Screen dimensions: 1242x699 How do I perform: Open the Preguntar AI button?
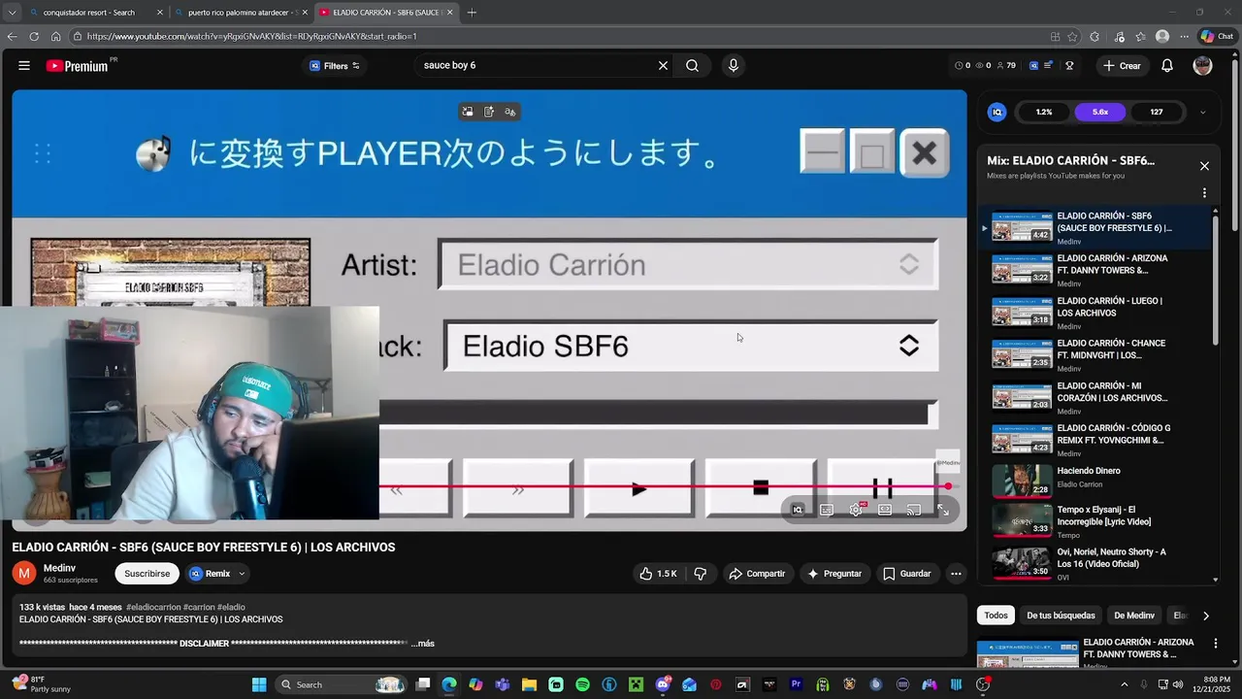tap(834, 574)
